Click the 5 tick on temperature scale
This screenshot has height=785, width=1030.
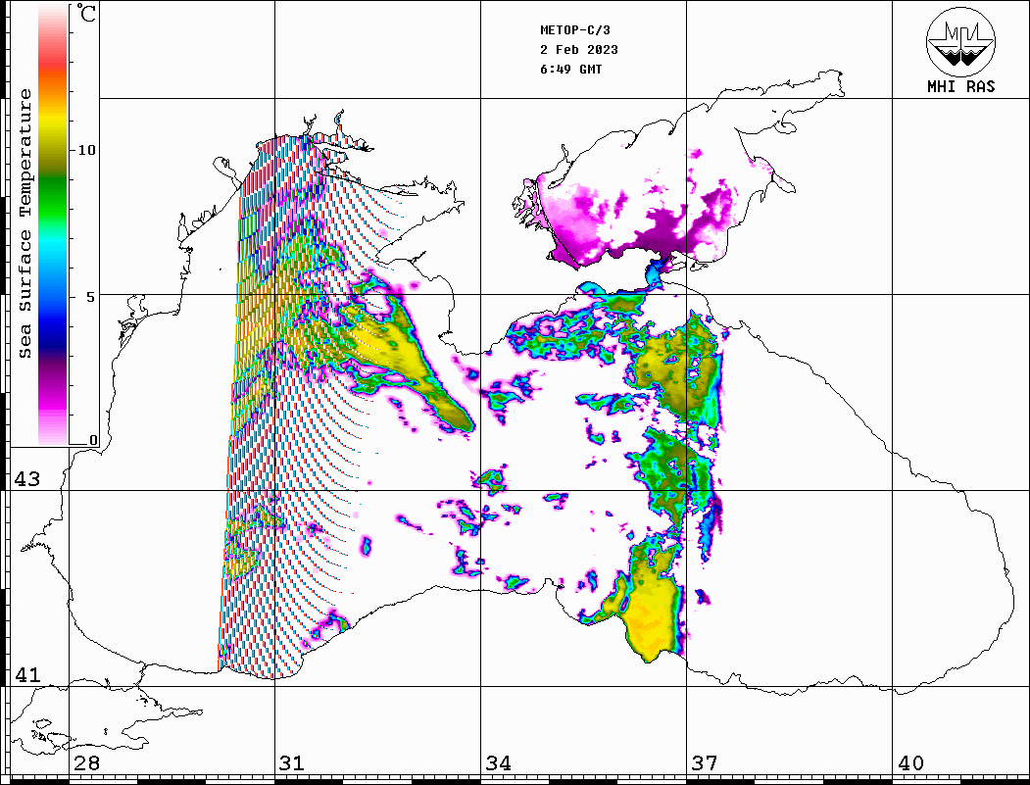[91, 297]
